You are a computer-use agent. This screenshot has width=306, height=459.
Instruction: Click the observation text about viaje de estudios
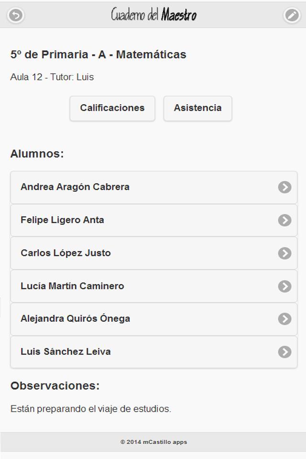(91, 409)
